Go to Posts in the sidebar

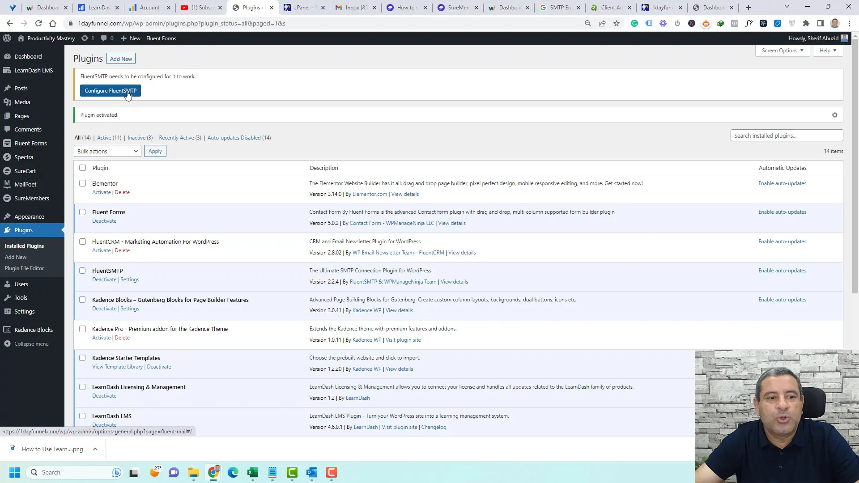(21, 88)
